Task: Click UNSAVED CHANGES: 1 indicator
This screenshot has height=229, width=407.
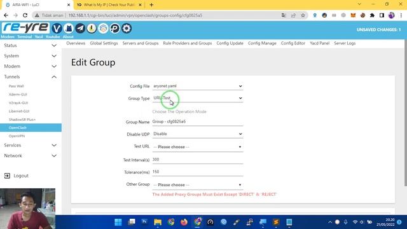Action: (x=378, y=30)
